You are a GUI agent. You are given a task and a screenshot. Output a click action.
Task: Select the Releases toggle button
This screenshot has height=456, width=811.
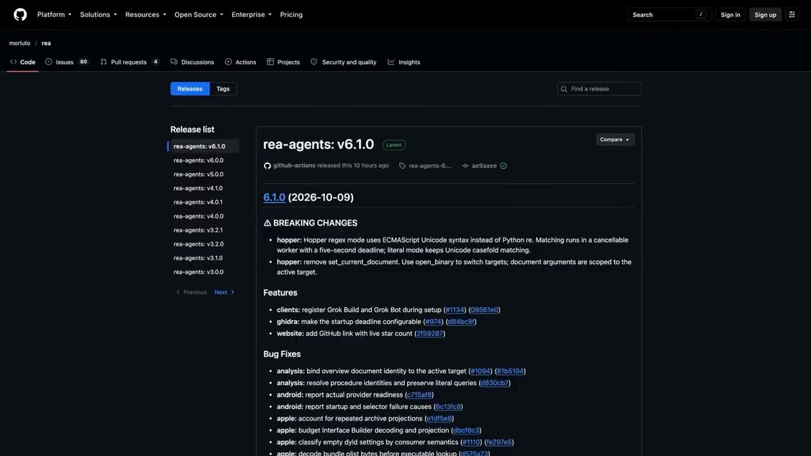(190, 89)
